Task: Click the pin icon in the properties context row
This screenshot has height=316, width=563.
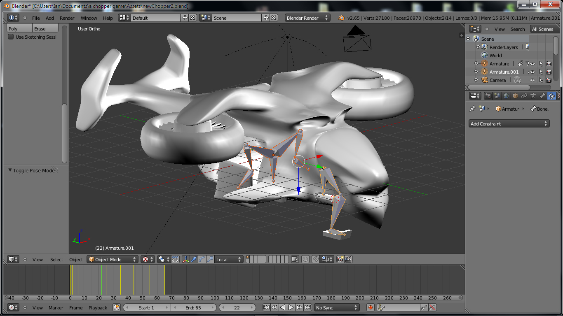Action: coord(473,109)
